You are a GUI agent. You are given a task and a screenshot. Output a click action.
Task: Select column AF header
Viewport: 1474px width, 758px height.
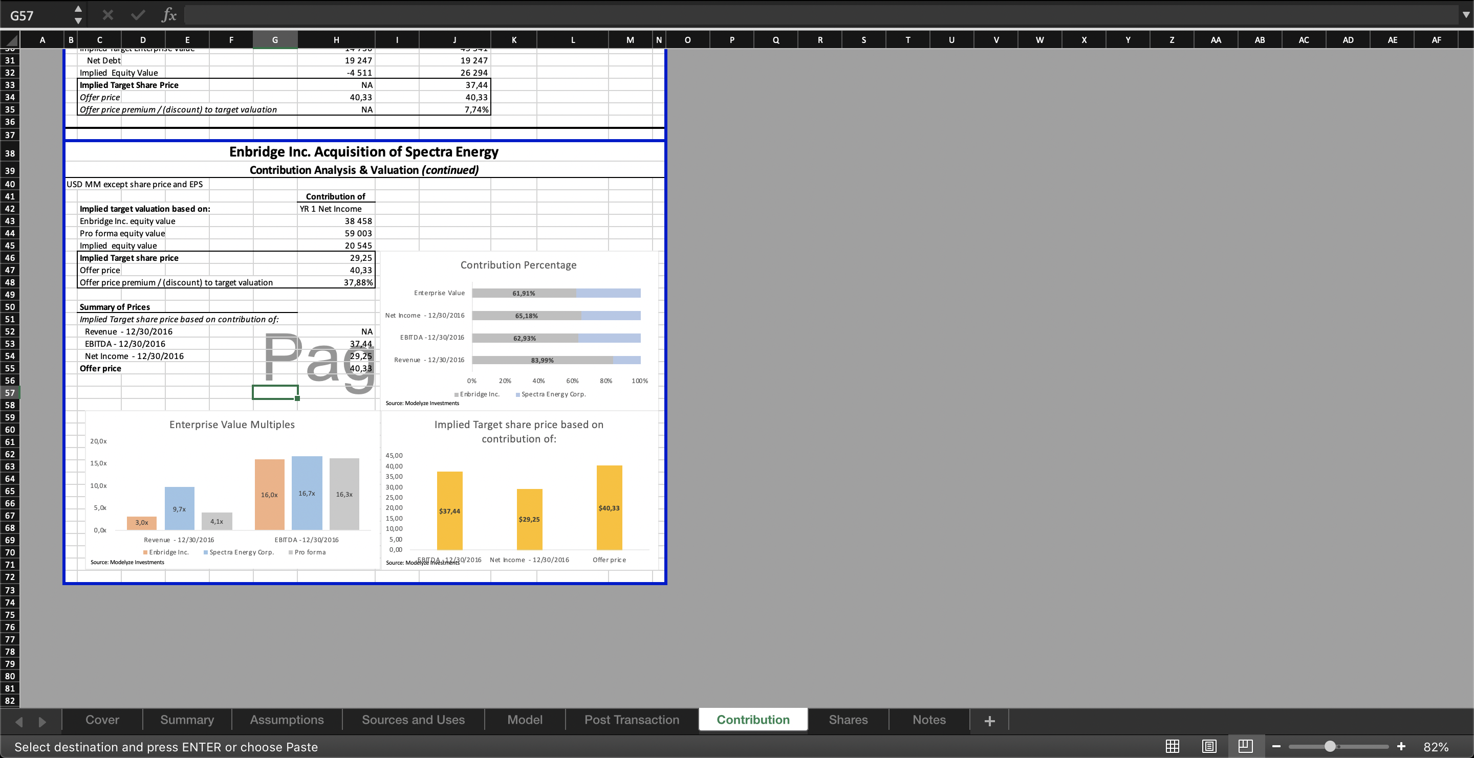tap(1436, 40)
